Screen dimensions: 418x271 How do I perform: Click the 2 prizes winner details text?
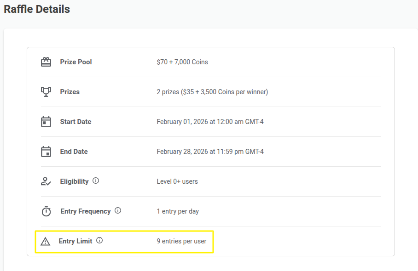coord(211,91)
